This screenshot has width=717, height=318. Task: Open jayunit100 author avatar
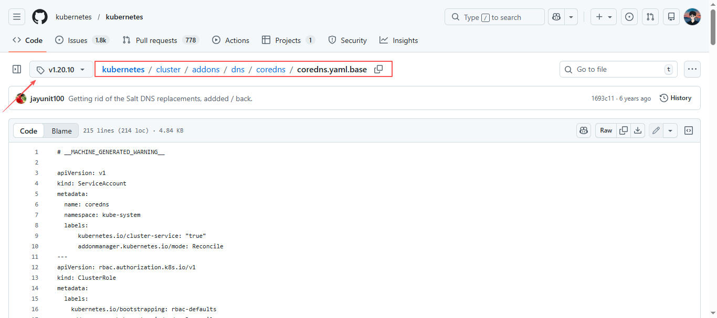pos(21,98)
